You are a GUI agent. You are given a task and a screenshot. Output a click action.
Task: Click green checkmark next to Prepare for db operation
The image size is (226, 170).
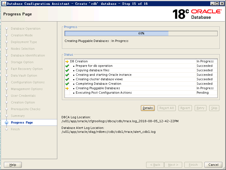tap(67, 66)
